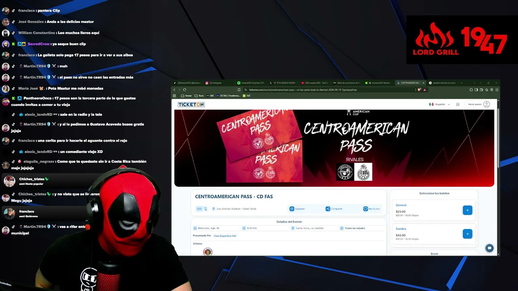Image resolution: width=518 pixels, height=291 pixels.
Task: Click chat message 'Leo muchos lloros aquí'
Action: pyautogui.click(x=78, y=33)
